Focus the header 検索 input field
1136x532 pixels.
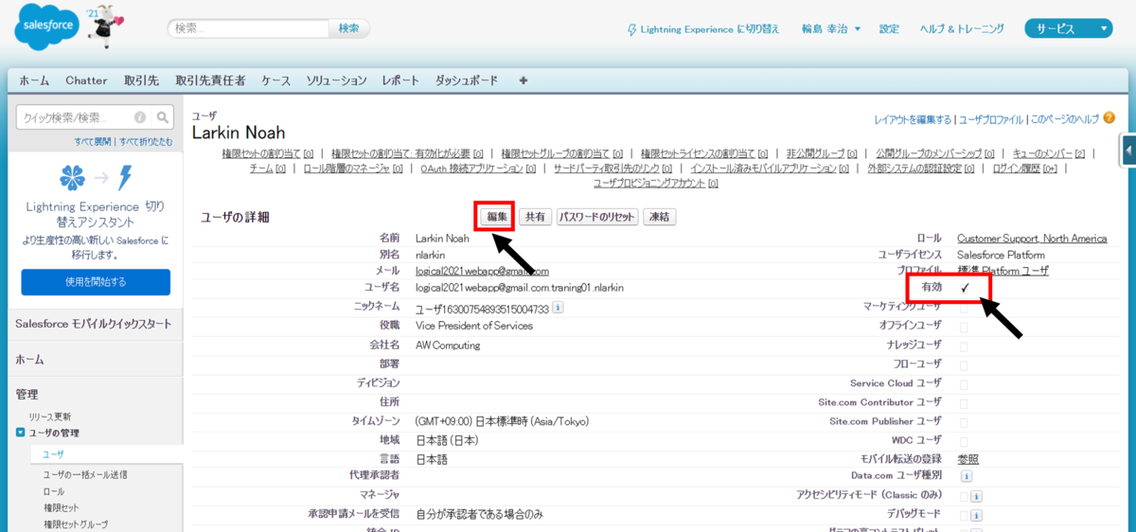pyautogui.click(x=248, y=28)
